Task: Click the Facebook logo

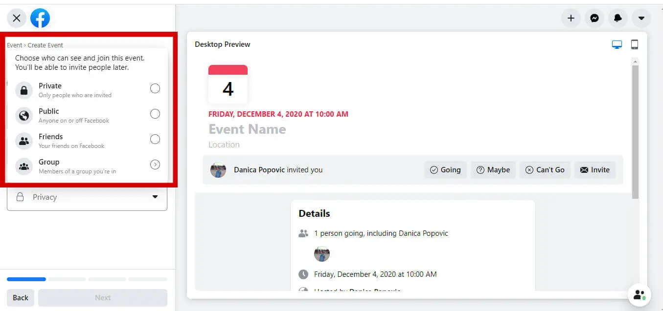Action: coord(40,18)
